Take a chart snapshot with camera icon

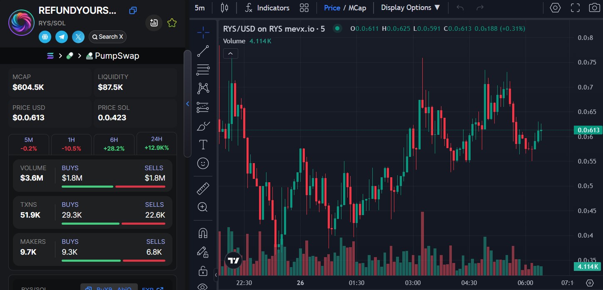(x=594, y=7)
